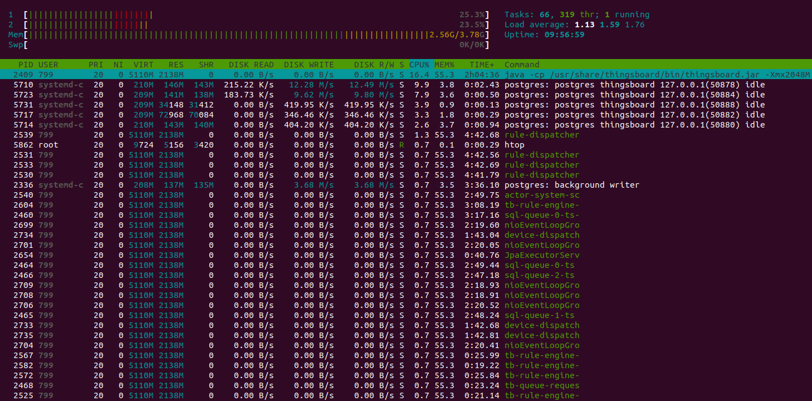This screenshot has width=812, height=401.
Task: Click the TIME+ column header
Action: (481, 65)
